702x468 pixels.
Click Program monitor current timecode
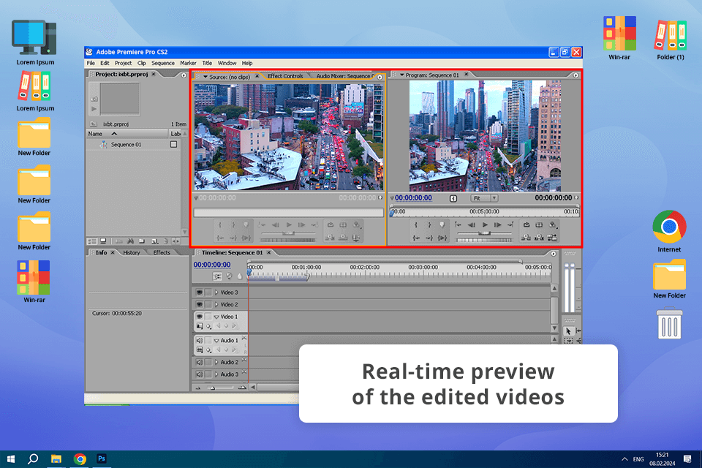point(413,198)
